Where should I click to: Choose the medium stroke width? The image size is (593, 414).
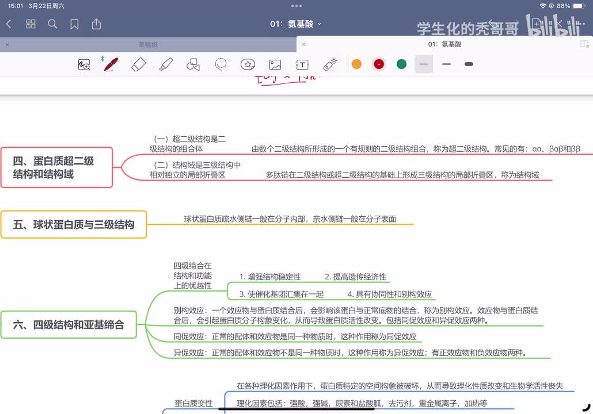point(446,64)
